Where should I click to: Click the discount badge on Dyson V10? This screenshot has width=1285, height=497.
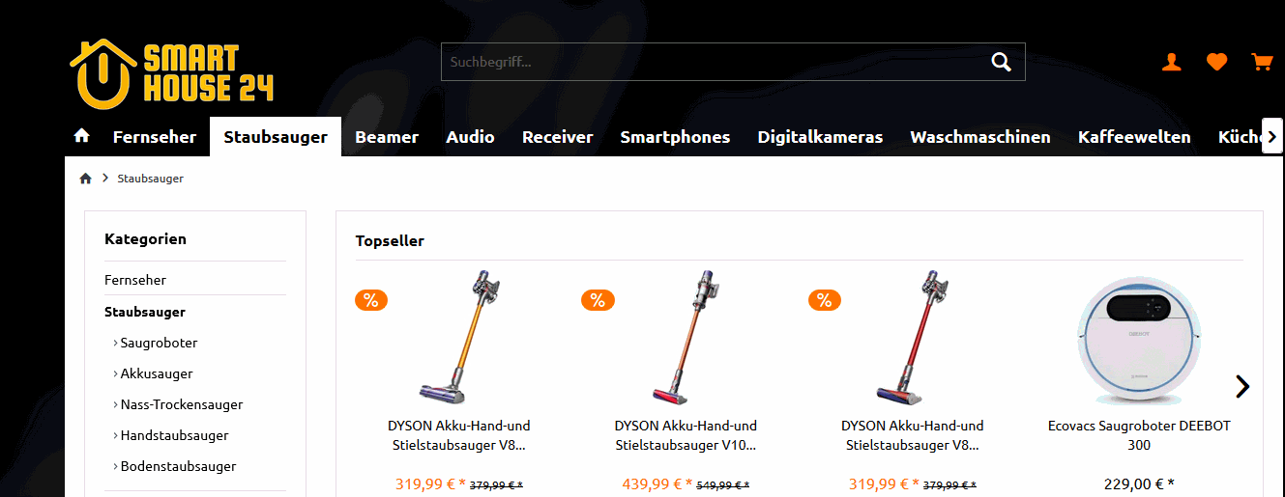click(598, 300)
